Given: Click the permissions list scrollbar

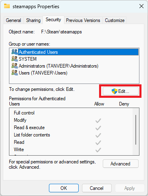Looking at the screenshot, I should [x=136, y=130].
